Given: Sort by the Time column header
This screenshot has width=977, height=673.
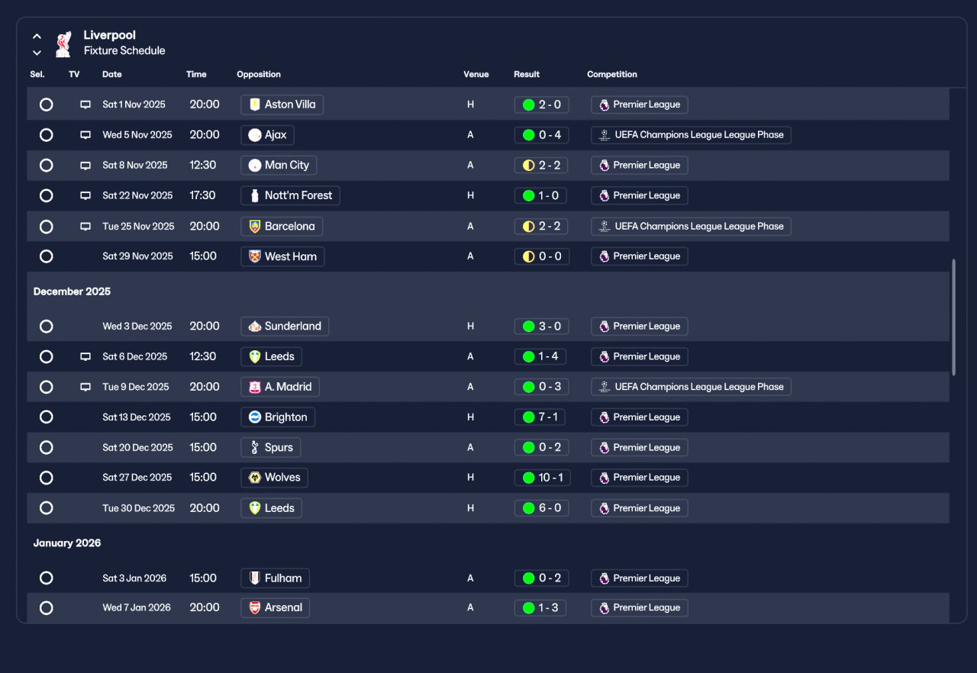Looking at the screenshot, I should click(x=196, y=75).
